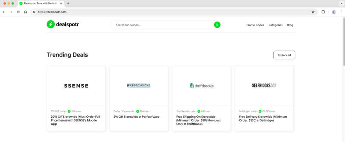Click the 'Thriftbooks code' label
Image resolution: width=345 pixels, height=142 pixels.
[186, 111]
